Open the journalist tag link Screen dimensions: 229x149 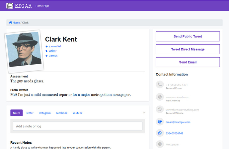(55, 46)
